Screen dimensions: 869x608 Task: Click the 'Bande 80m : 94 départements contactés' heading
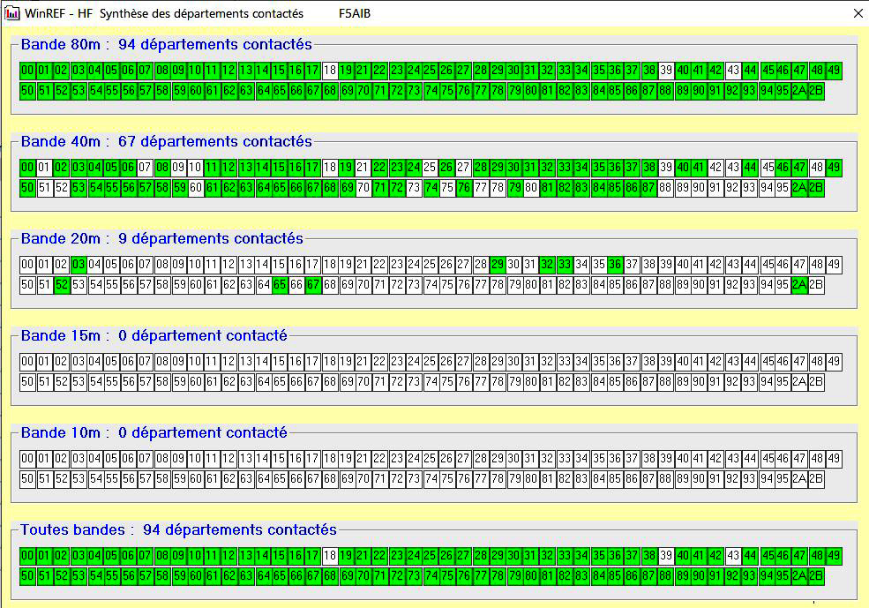pyautogui.click(x=166, y=44)
